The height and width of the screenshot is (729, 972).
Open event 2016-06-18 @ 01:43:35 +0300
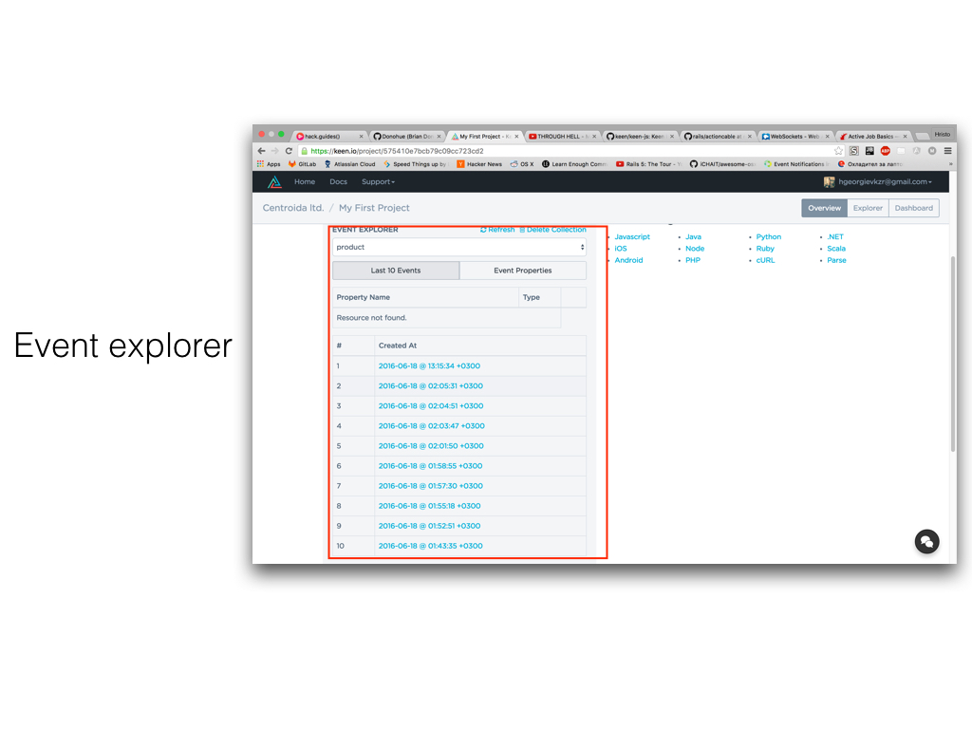[430, 546]
